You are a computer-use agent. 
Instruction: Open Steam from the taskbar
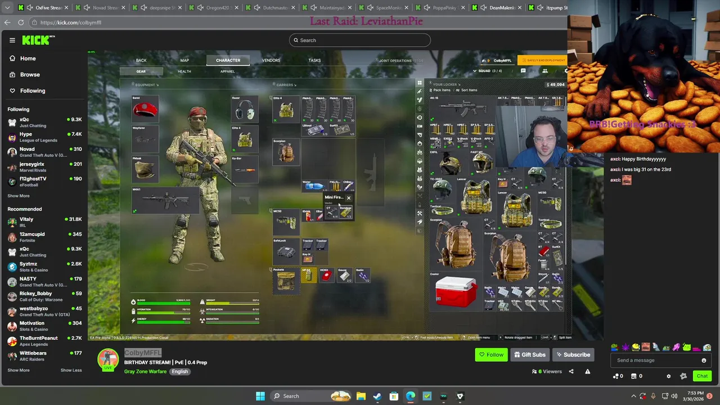tap(377, 396)
